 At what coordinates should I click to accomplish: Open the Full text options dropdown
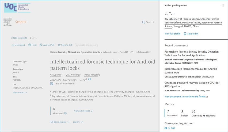click(59, 122)
